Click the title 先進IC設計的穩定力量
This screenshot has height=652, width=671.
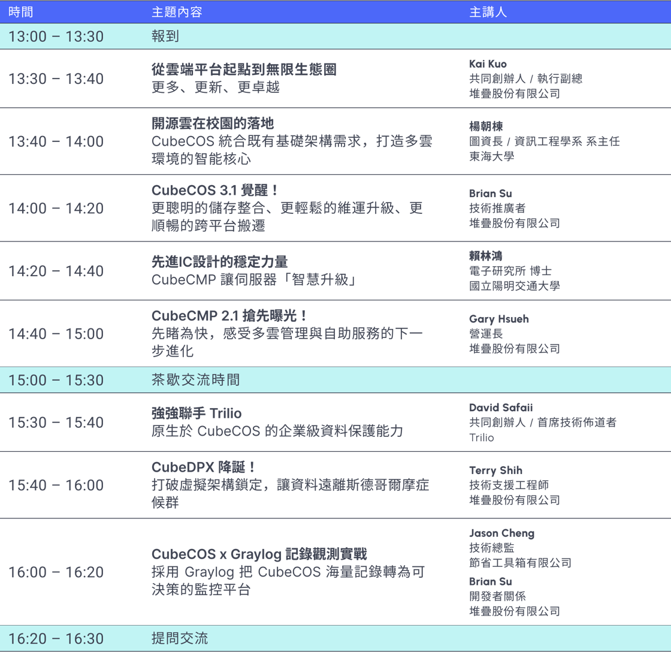point(219,261)
